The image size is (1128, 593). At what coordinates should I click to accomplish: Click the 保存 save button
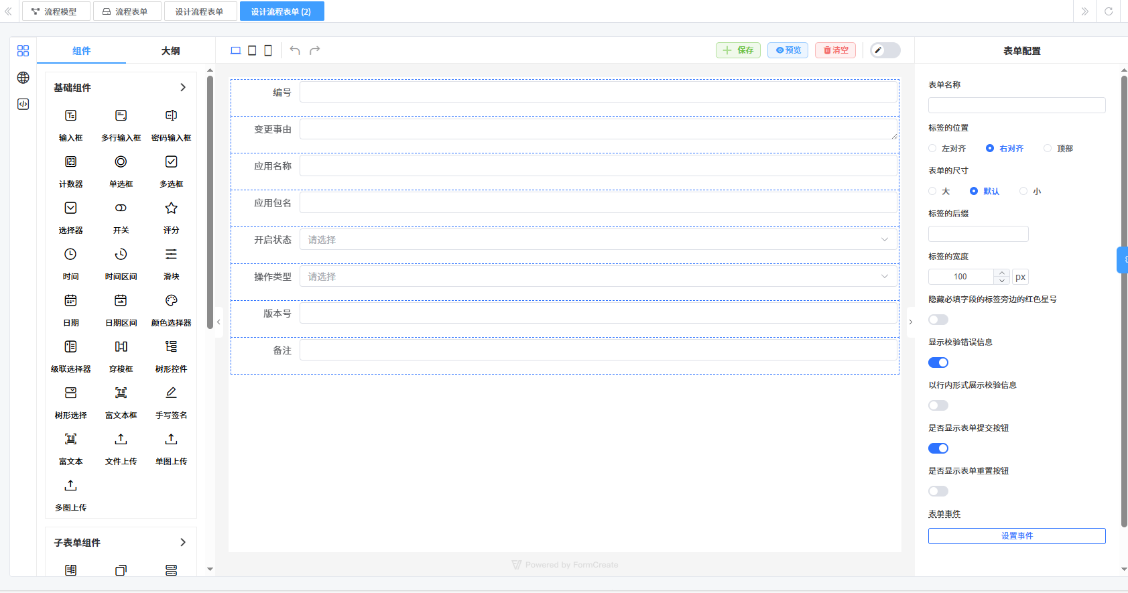point(738,50)
